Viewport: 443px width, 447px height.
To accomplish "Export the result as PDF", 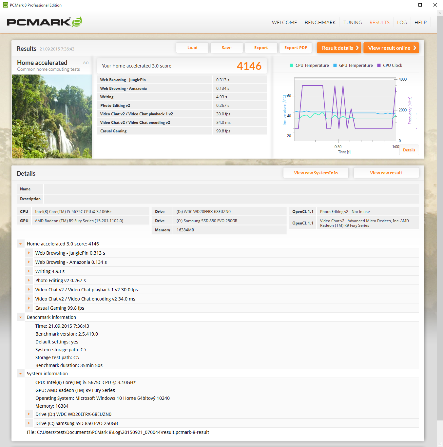I will (x=296, y=48).
